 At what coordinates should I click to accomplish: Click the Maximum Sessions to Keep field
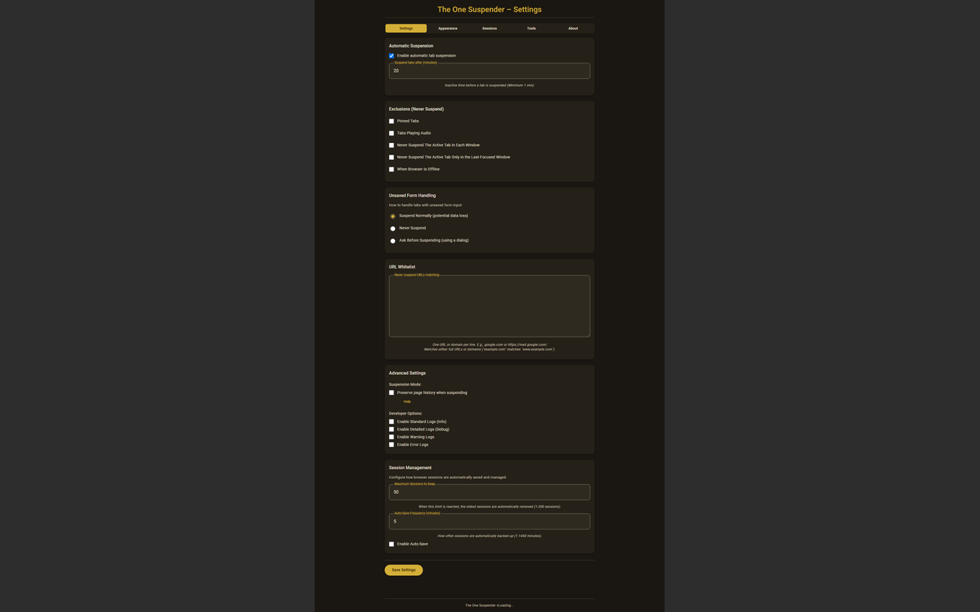(x=489, y=492)
